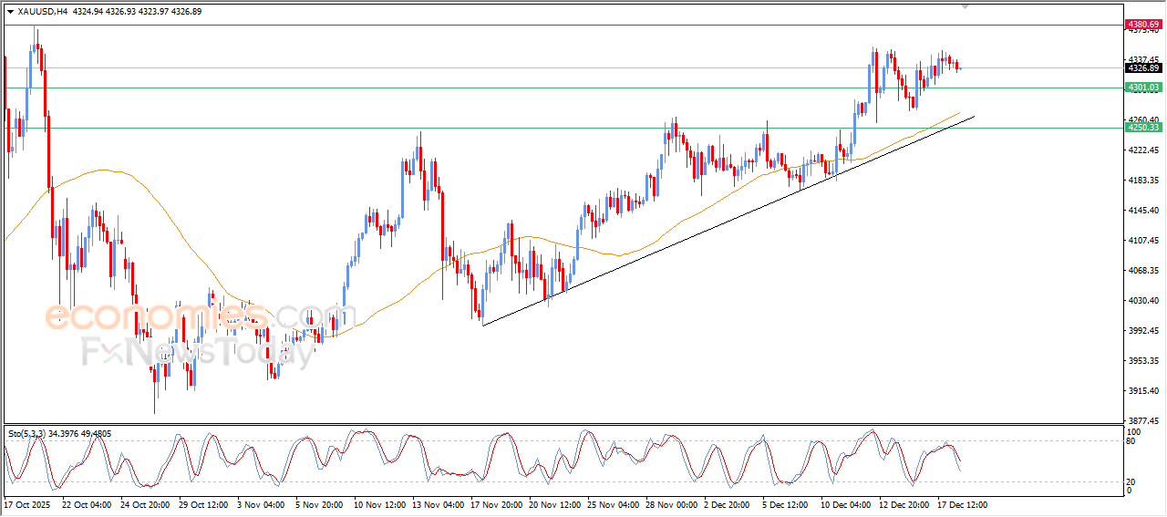The height and width of the screenshot is (517, 1167).
Task: Click the 17 Dec 12:00 date label
Action: (961, 504)
